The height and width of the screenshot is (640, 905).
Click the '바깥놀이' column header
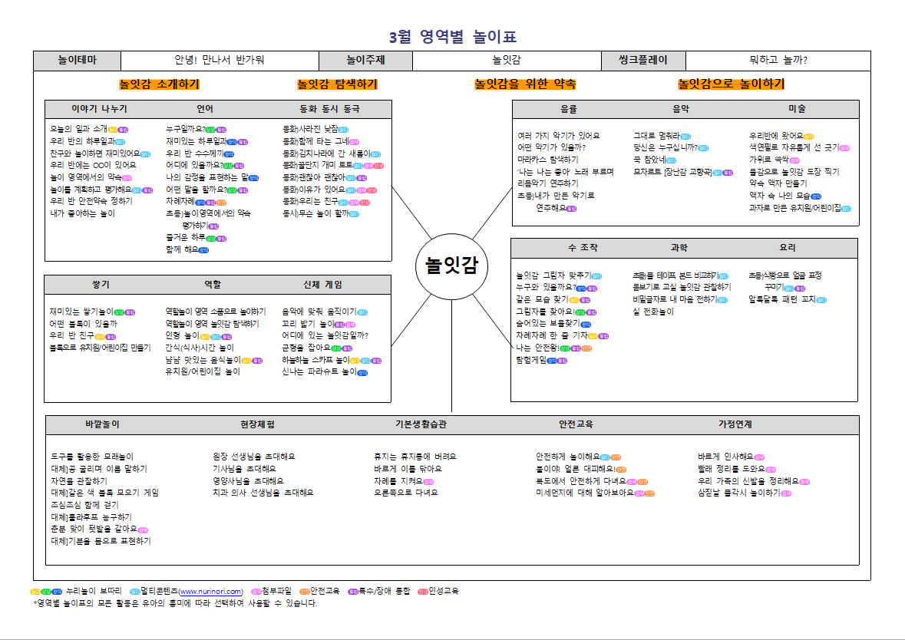pyautogui.click(x=102, y=424)
